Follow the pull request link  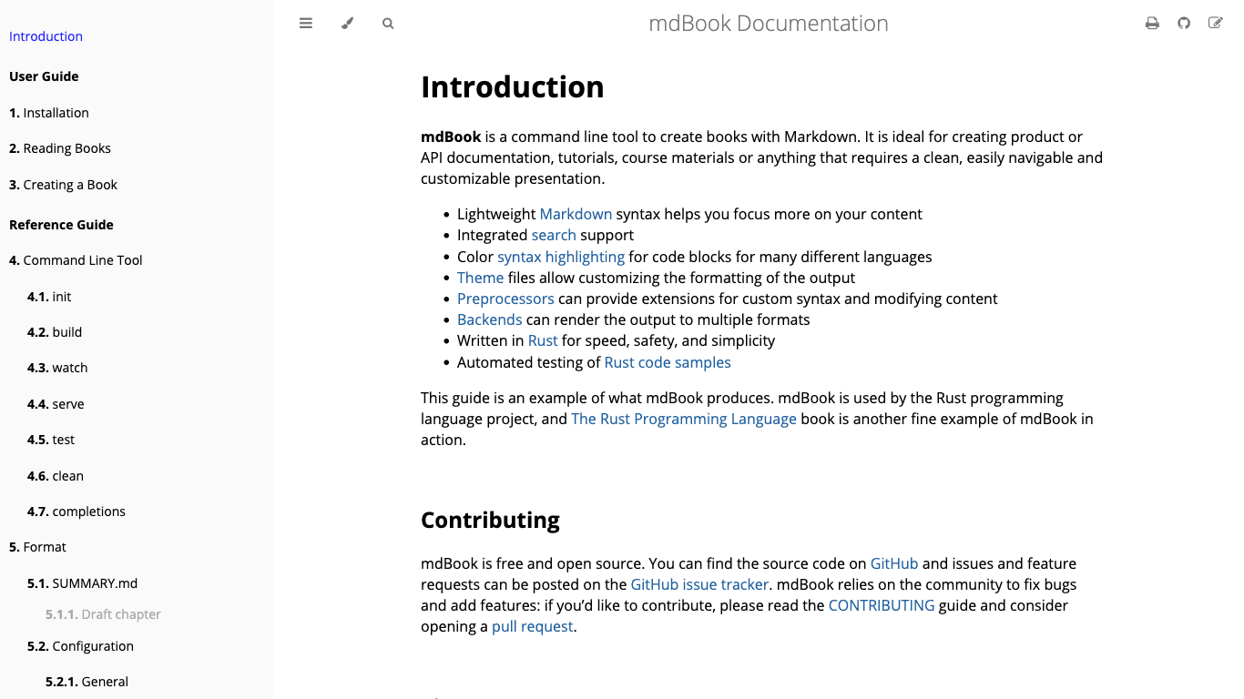click(x=533, y=626)
